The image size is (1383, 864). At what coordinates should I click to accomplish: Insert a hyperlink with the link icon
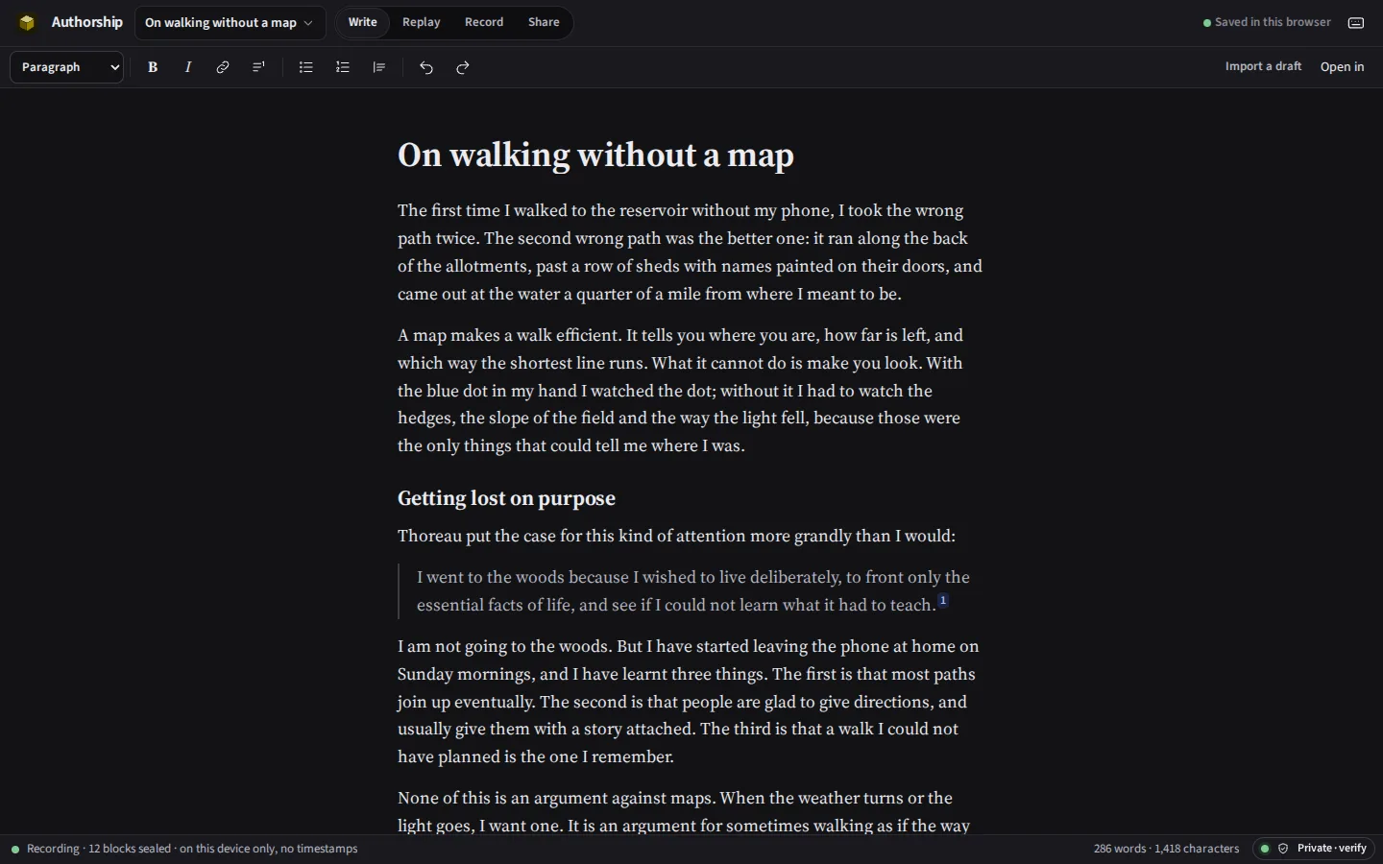223,67
